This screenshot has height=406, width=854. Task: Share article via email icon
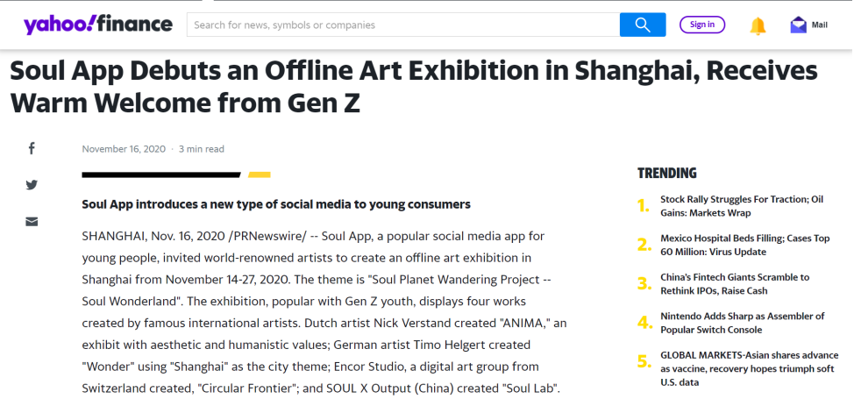[x=32, y=221]
